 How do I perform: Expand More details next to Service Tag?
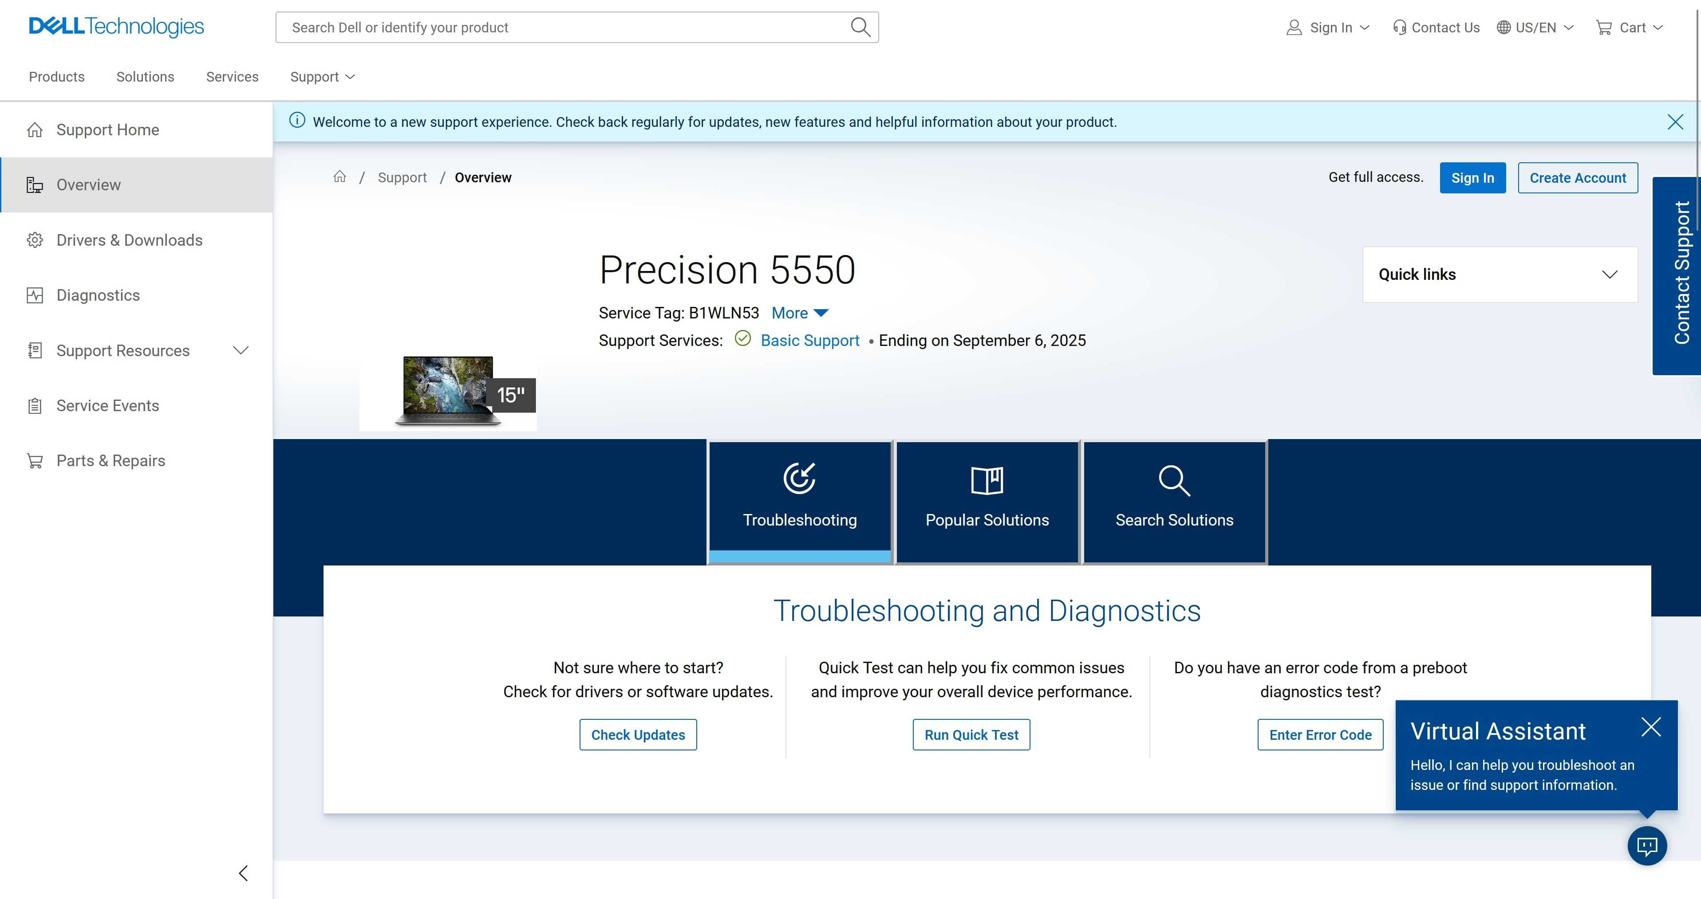[x=800, y=313]
